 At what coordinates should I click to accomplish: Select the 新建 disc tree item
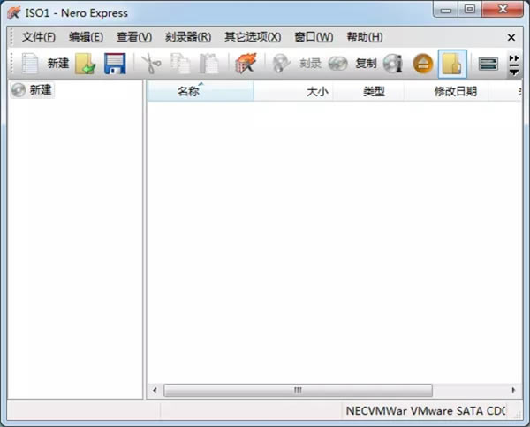click(x=40, y=90)
